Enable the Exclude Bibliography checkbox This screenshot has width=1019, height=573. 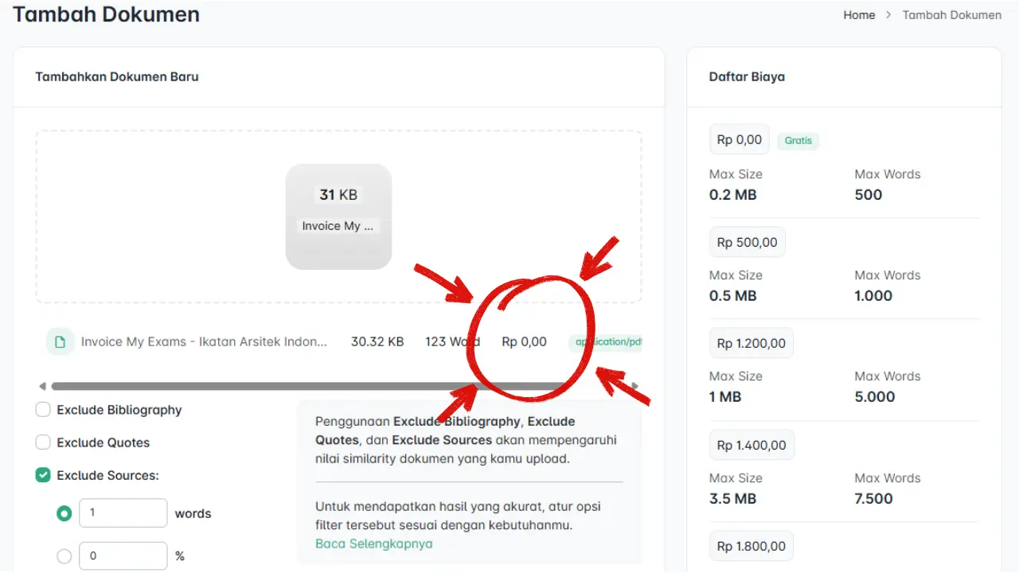pos(43,410)
